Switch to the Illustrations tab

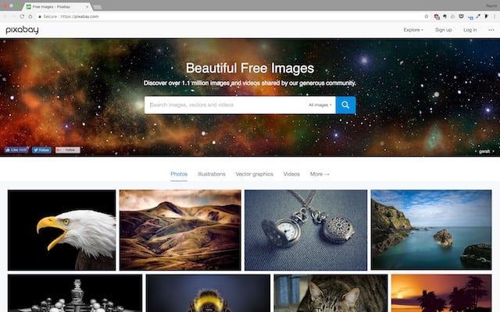[212, 174]
